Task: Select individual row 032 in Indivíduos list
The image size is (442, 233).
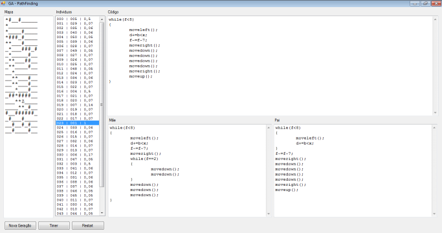Action: tap(78, 163)
